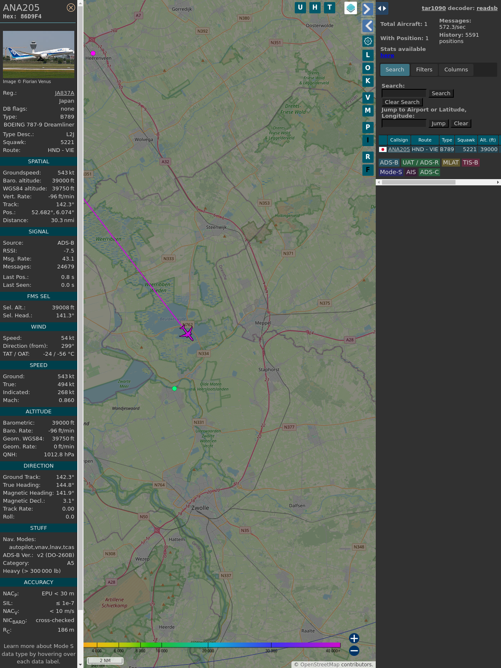
Task: Click the magenta aircraft icon on map
Action: [187, 333]
